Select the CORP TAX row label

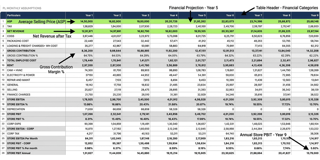13,134
